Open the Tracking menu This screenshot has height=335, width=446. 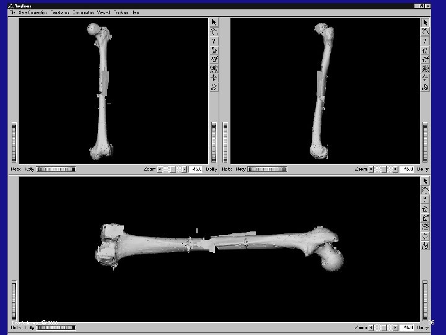[x=121, y=12]
